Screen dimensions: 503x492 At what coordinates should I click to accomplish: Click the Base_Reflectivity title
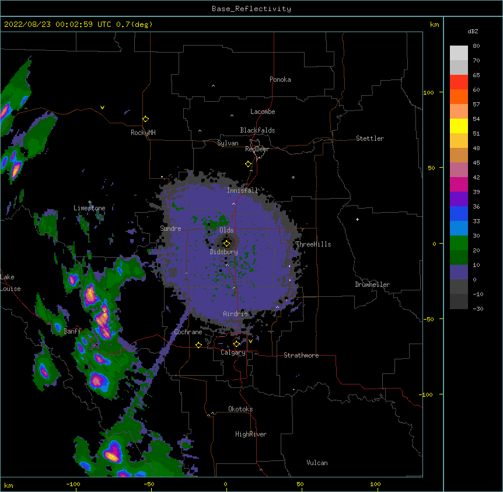[252, 9]
